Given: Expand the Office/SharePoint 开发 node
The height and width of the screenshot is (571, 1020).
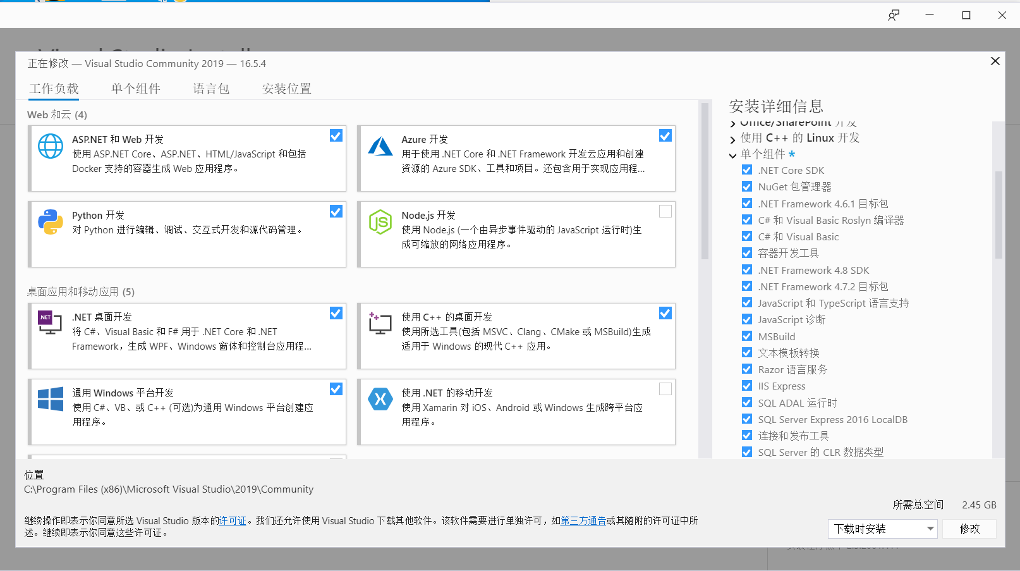Looking at the screenshot, I should pos(733,123).
